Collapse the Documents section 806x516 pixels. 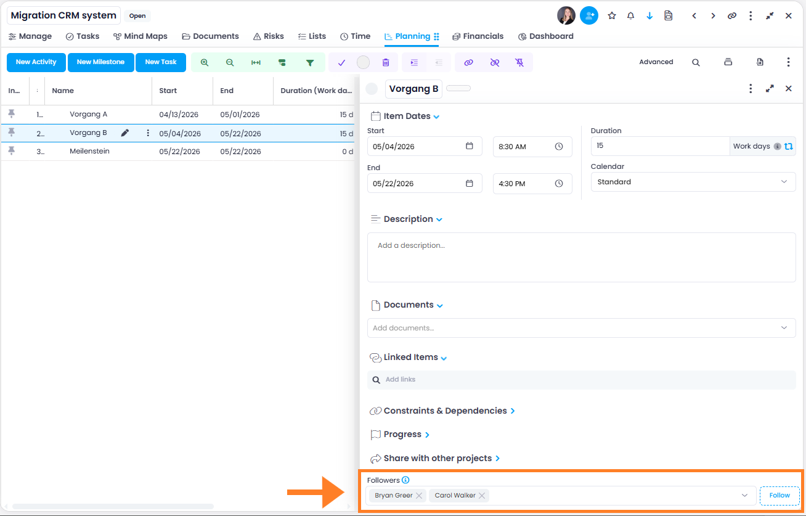coord(440,305)
